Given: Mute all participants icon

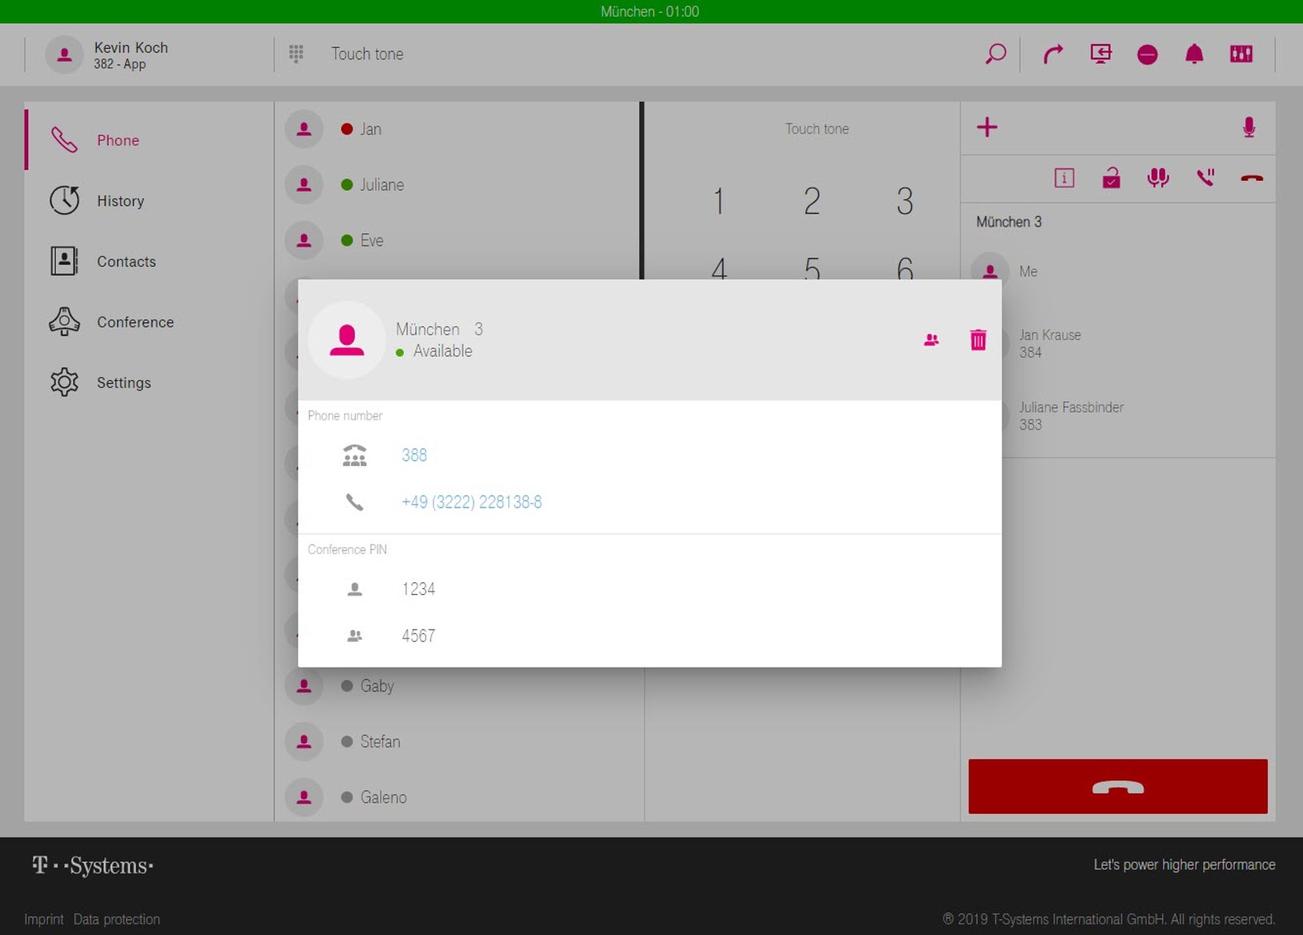Looking at the screenshot, I should click(x=1158, y=178).
